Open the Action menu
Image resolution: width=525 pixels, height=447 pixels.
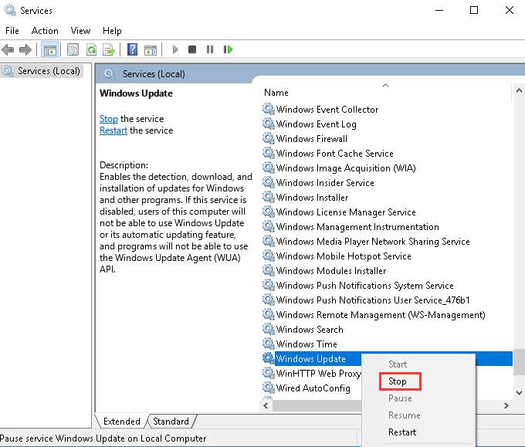click(45, 31)
